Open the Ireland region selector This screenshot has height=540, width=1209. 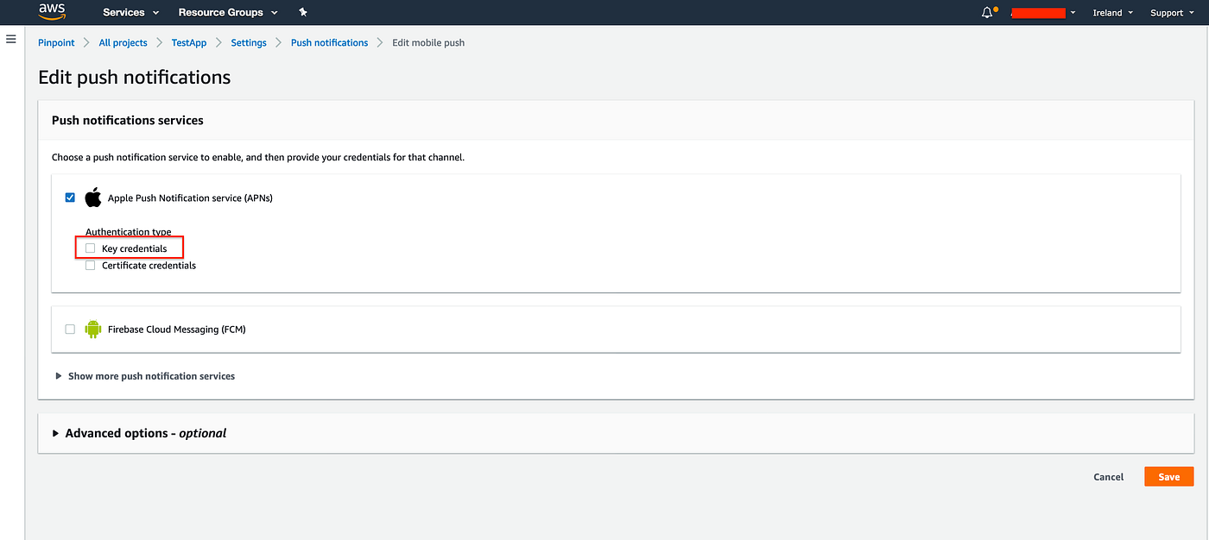point(1111,12)
